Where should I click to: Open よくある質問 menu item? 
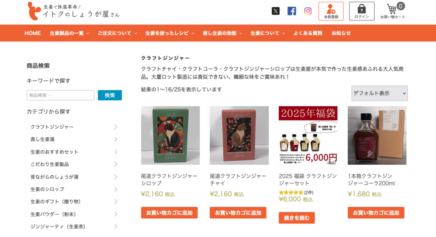coord(308,33)
